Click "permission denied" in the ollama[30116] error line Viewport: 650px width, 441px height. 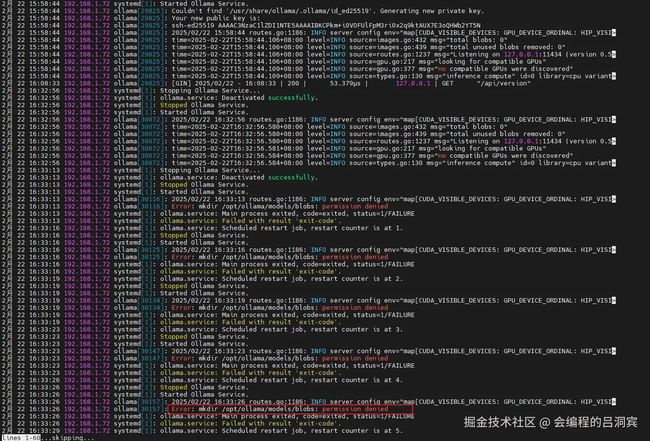pyautogui.click(x=355, y=206)
